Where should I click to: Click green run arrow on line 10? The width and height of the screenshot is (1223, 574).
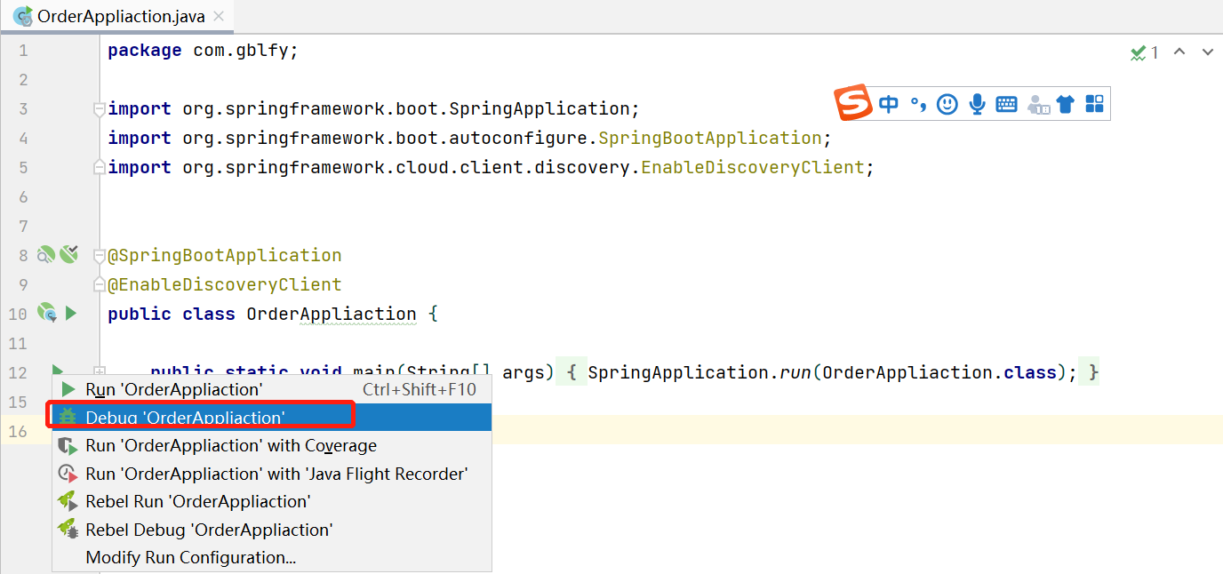pyautogui.click(x=71, y=313)
